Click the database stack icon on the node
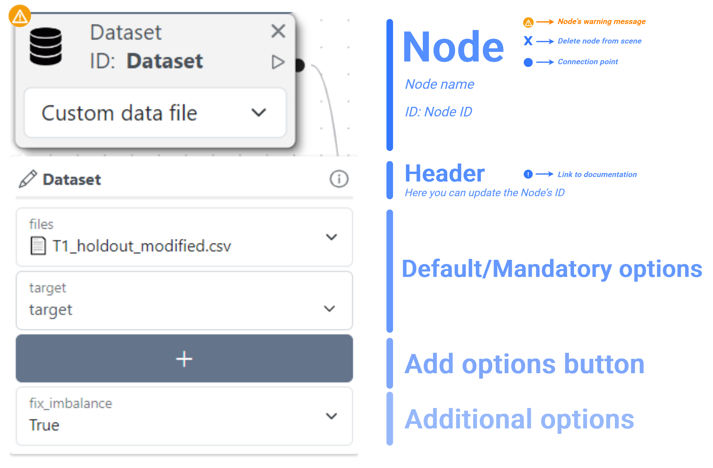Screen dimensions: 713x468 click(46, 46)
